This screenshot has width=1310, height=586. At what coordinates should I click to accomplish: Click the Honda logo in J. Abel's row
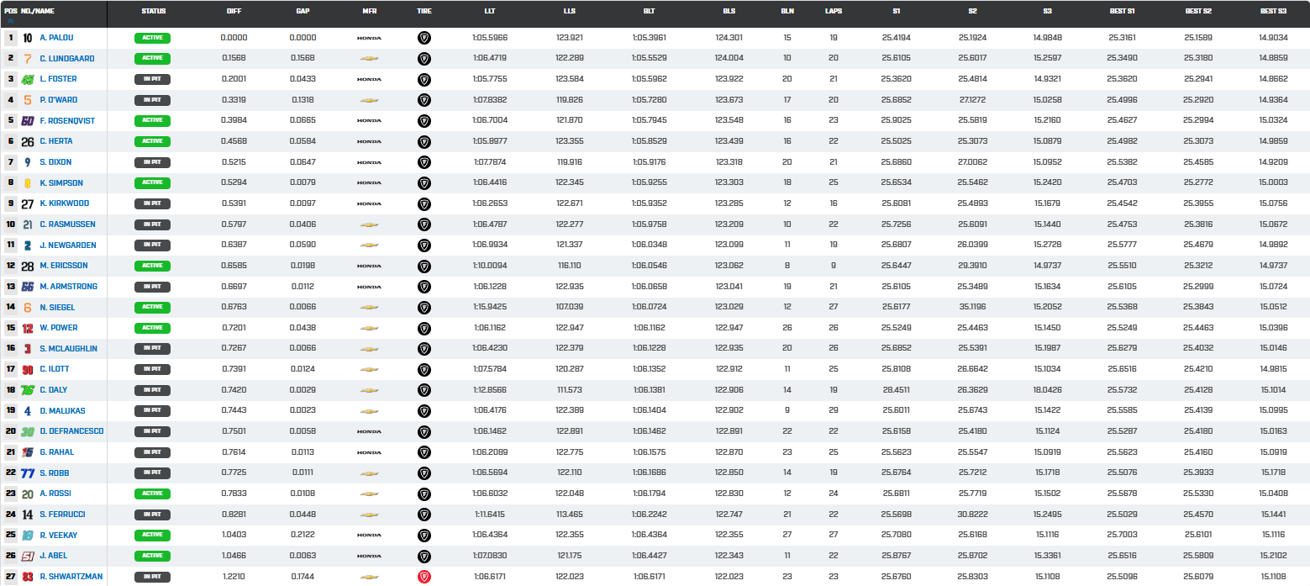pos(369,556)
